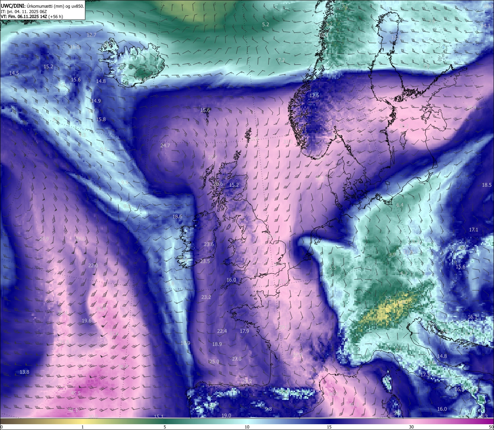This screenshot has width=494, height=430.
Task: Click the 15 tick on the color scale
Action: point(329,427)
